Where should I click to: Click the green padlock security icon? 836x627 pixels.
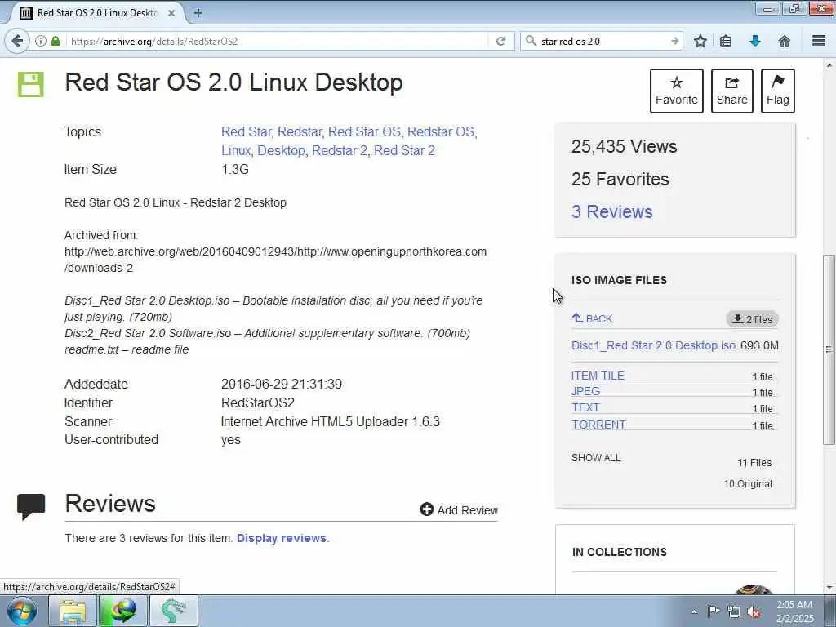pyautogui.click(x=56, y=41)
